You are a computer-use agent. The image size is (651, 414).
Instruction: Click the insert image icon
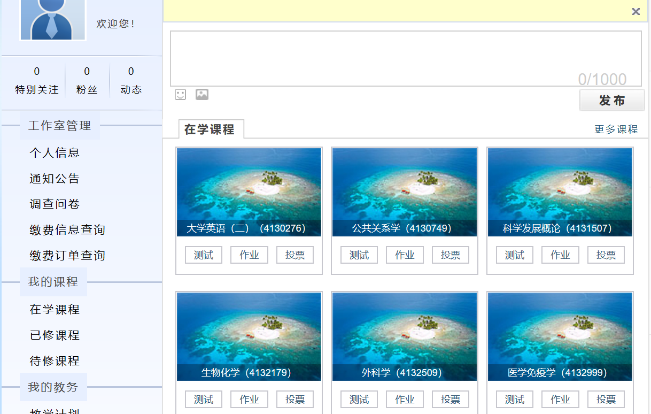[x=201, y=95]
